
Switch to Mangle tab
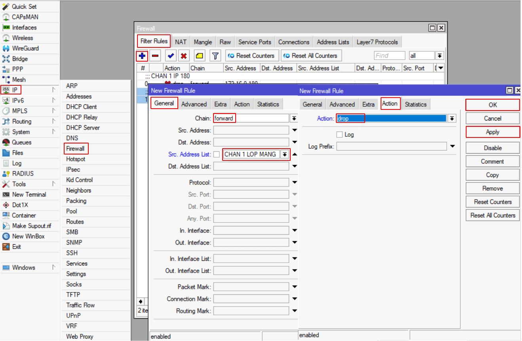pos(203,42)
